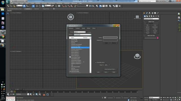Open Render Setup from toolbar
181x101 pixels.
(x=114, y=6)
